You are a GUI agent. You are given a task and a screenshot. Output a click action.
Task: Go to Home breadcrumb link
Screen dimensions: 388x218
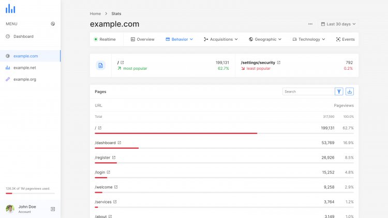click(95, 13)
